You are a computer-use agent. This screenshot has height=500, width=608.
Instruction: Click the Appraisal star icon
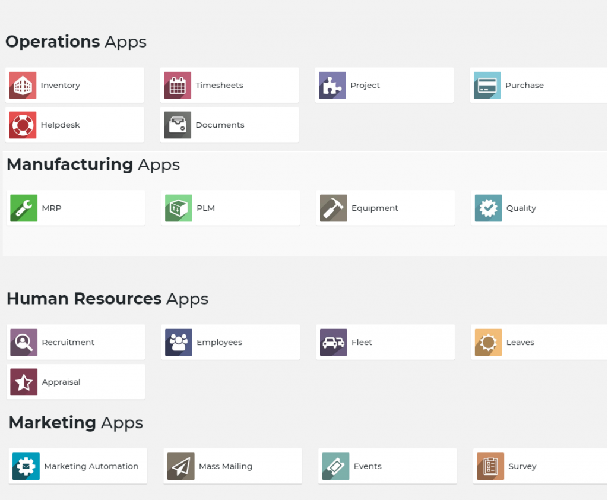24,382
